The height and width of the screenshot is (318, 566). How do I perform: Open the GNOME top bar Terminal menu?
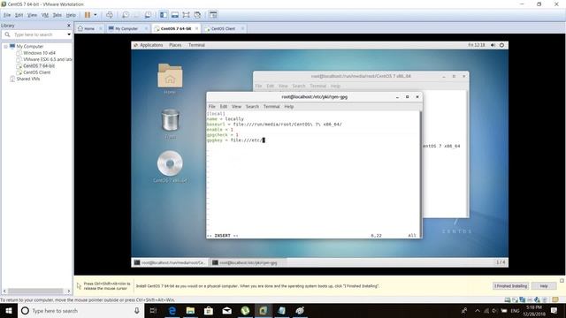point(196,45)
